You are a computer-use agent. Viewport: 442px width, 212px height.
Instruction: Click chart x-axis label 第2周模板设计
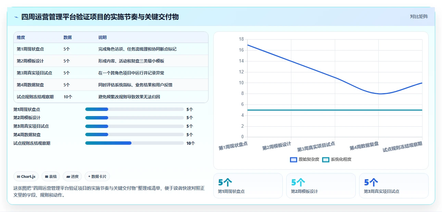click(x=277, y=146)
